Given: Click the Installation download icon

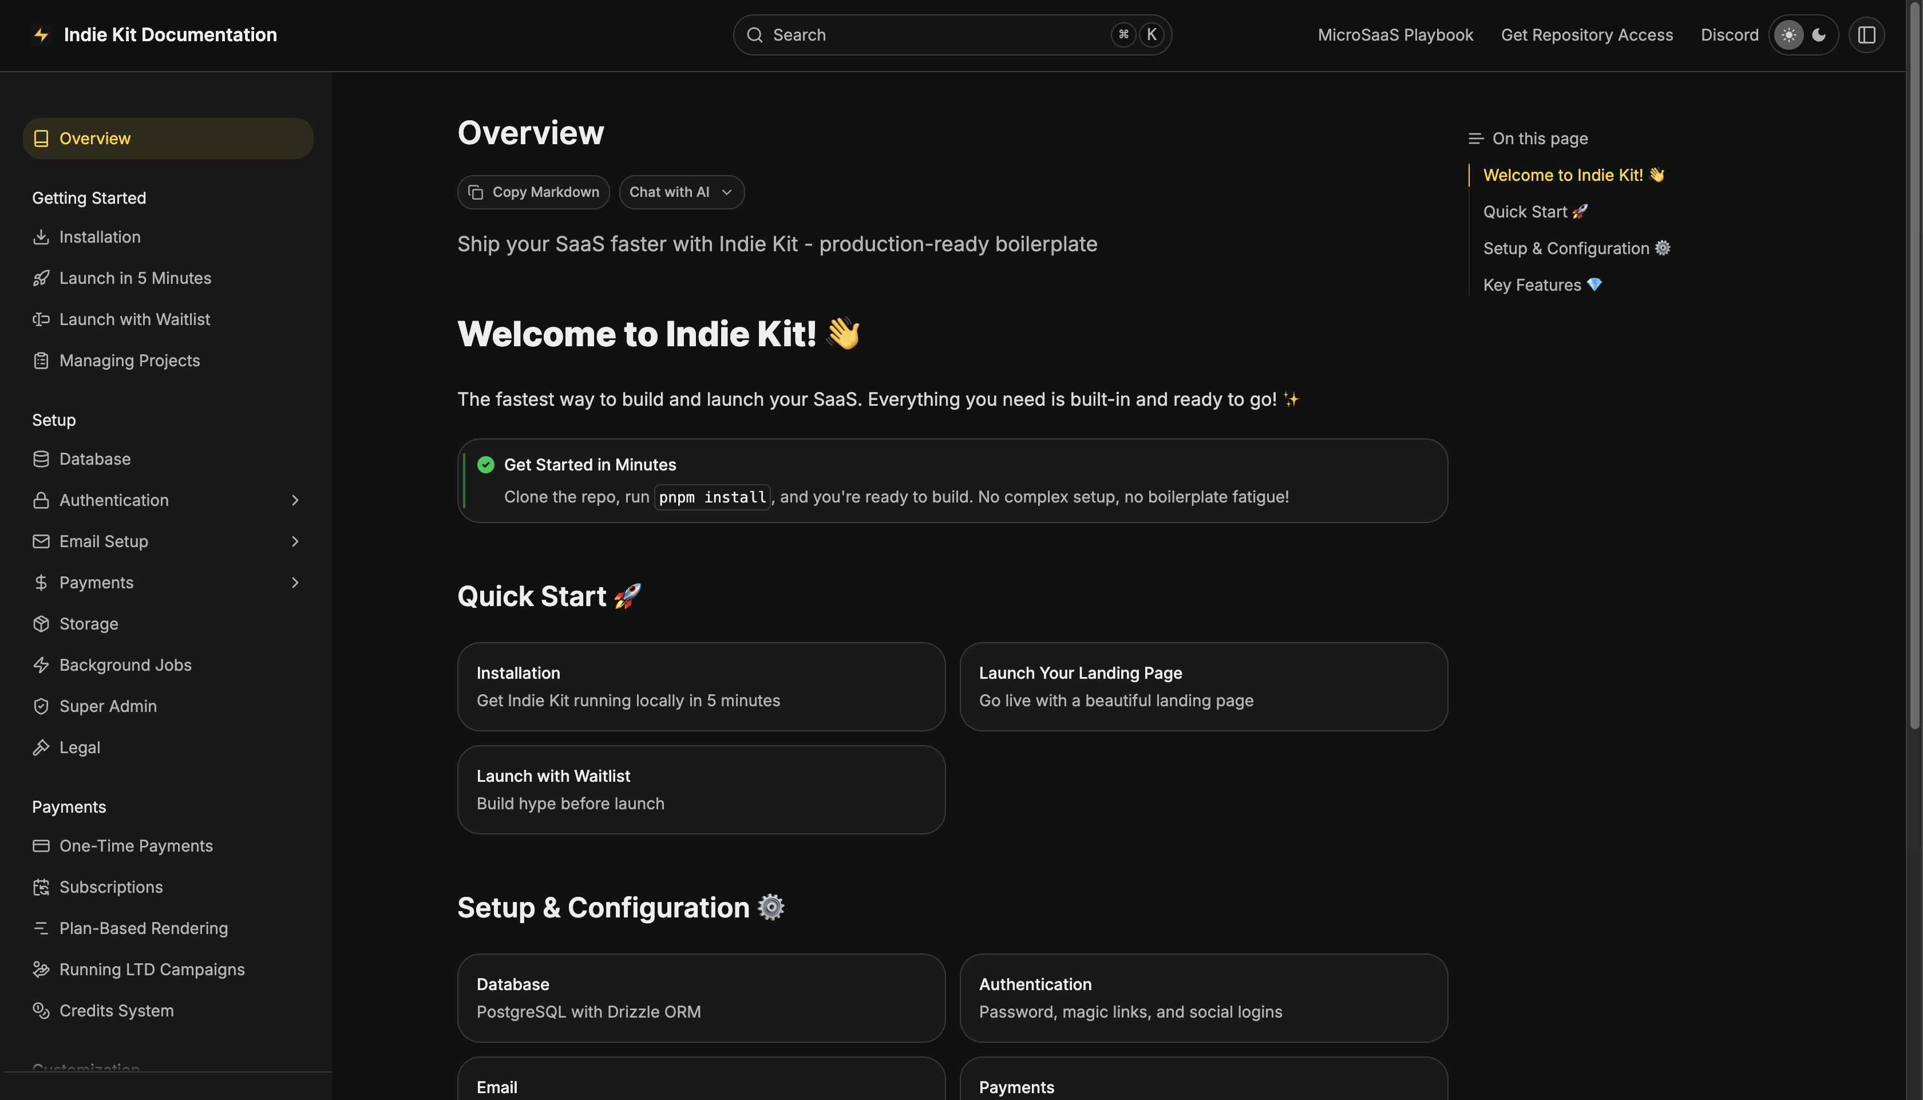Looking at the screenshot, I should click(x=42, y=236).
